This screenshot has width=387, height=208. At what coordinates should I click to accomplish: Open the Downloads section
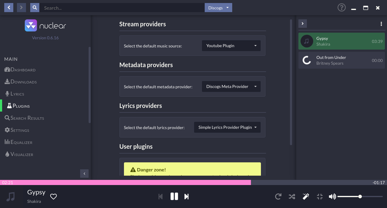pyautogui.click(x=23, y=82)
